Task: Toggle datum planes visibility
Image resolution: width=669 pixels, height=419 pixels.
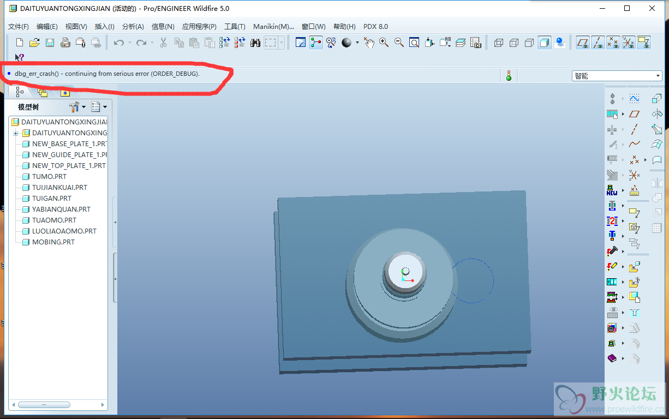Action: tap(583, 43)
